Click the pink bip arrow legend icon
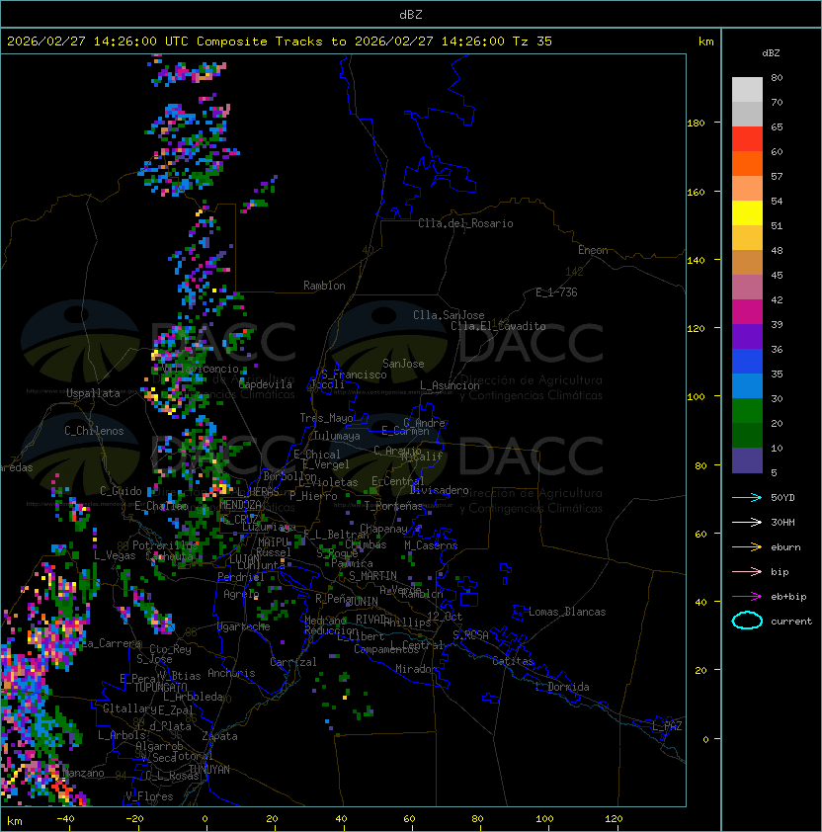 coord(747,571)
